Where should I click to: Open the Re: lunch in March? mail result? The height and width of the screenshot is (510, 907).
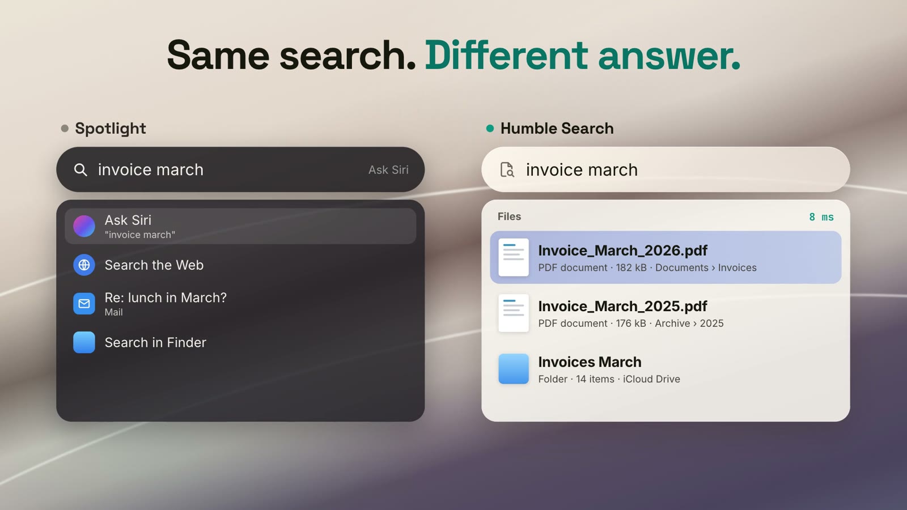(240, 304)
